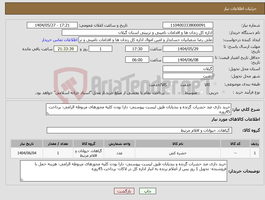Click the طبقه بندی موضوعی label
The height and width of the screenshot is (200, 265).
tap(242, 84)
